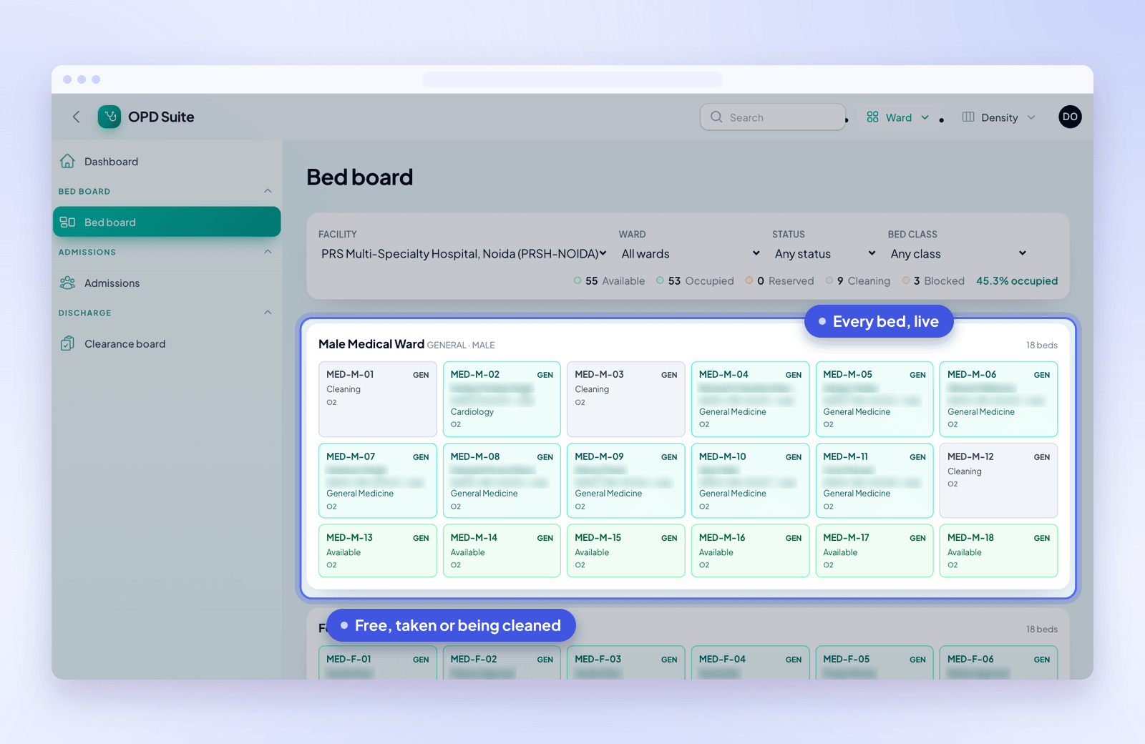Select Bed board menu item

tap(167, 222)
